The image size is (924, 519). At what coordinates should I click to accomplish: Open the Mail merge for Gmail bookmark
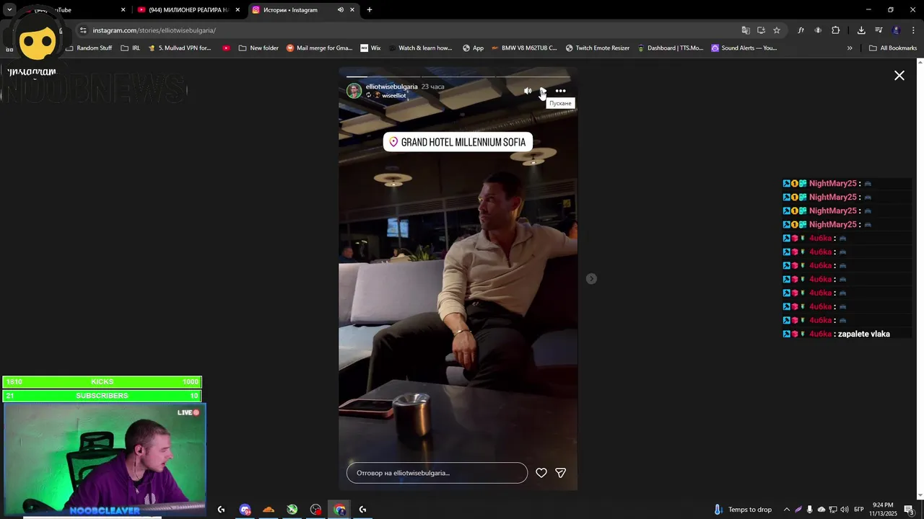coord(319,48)
